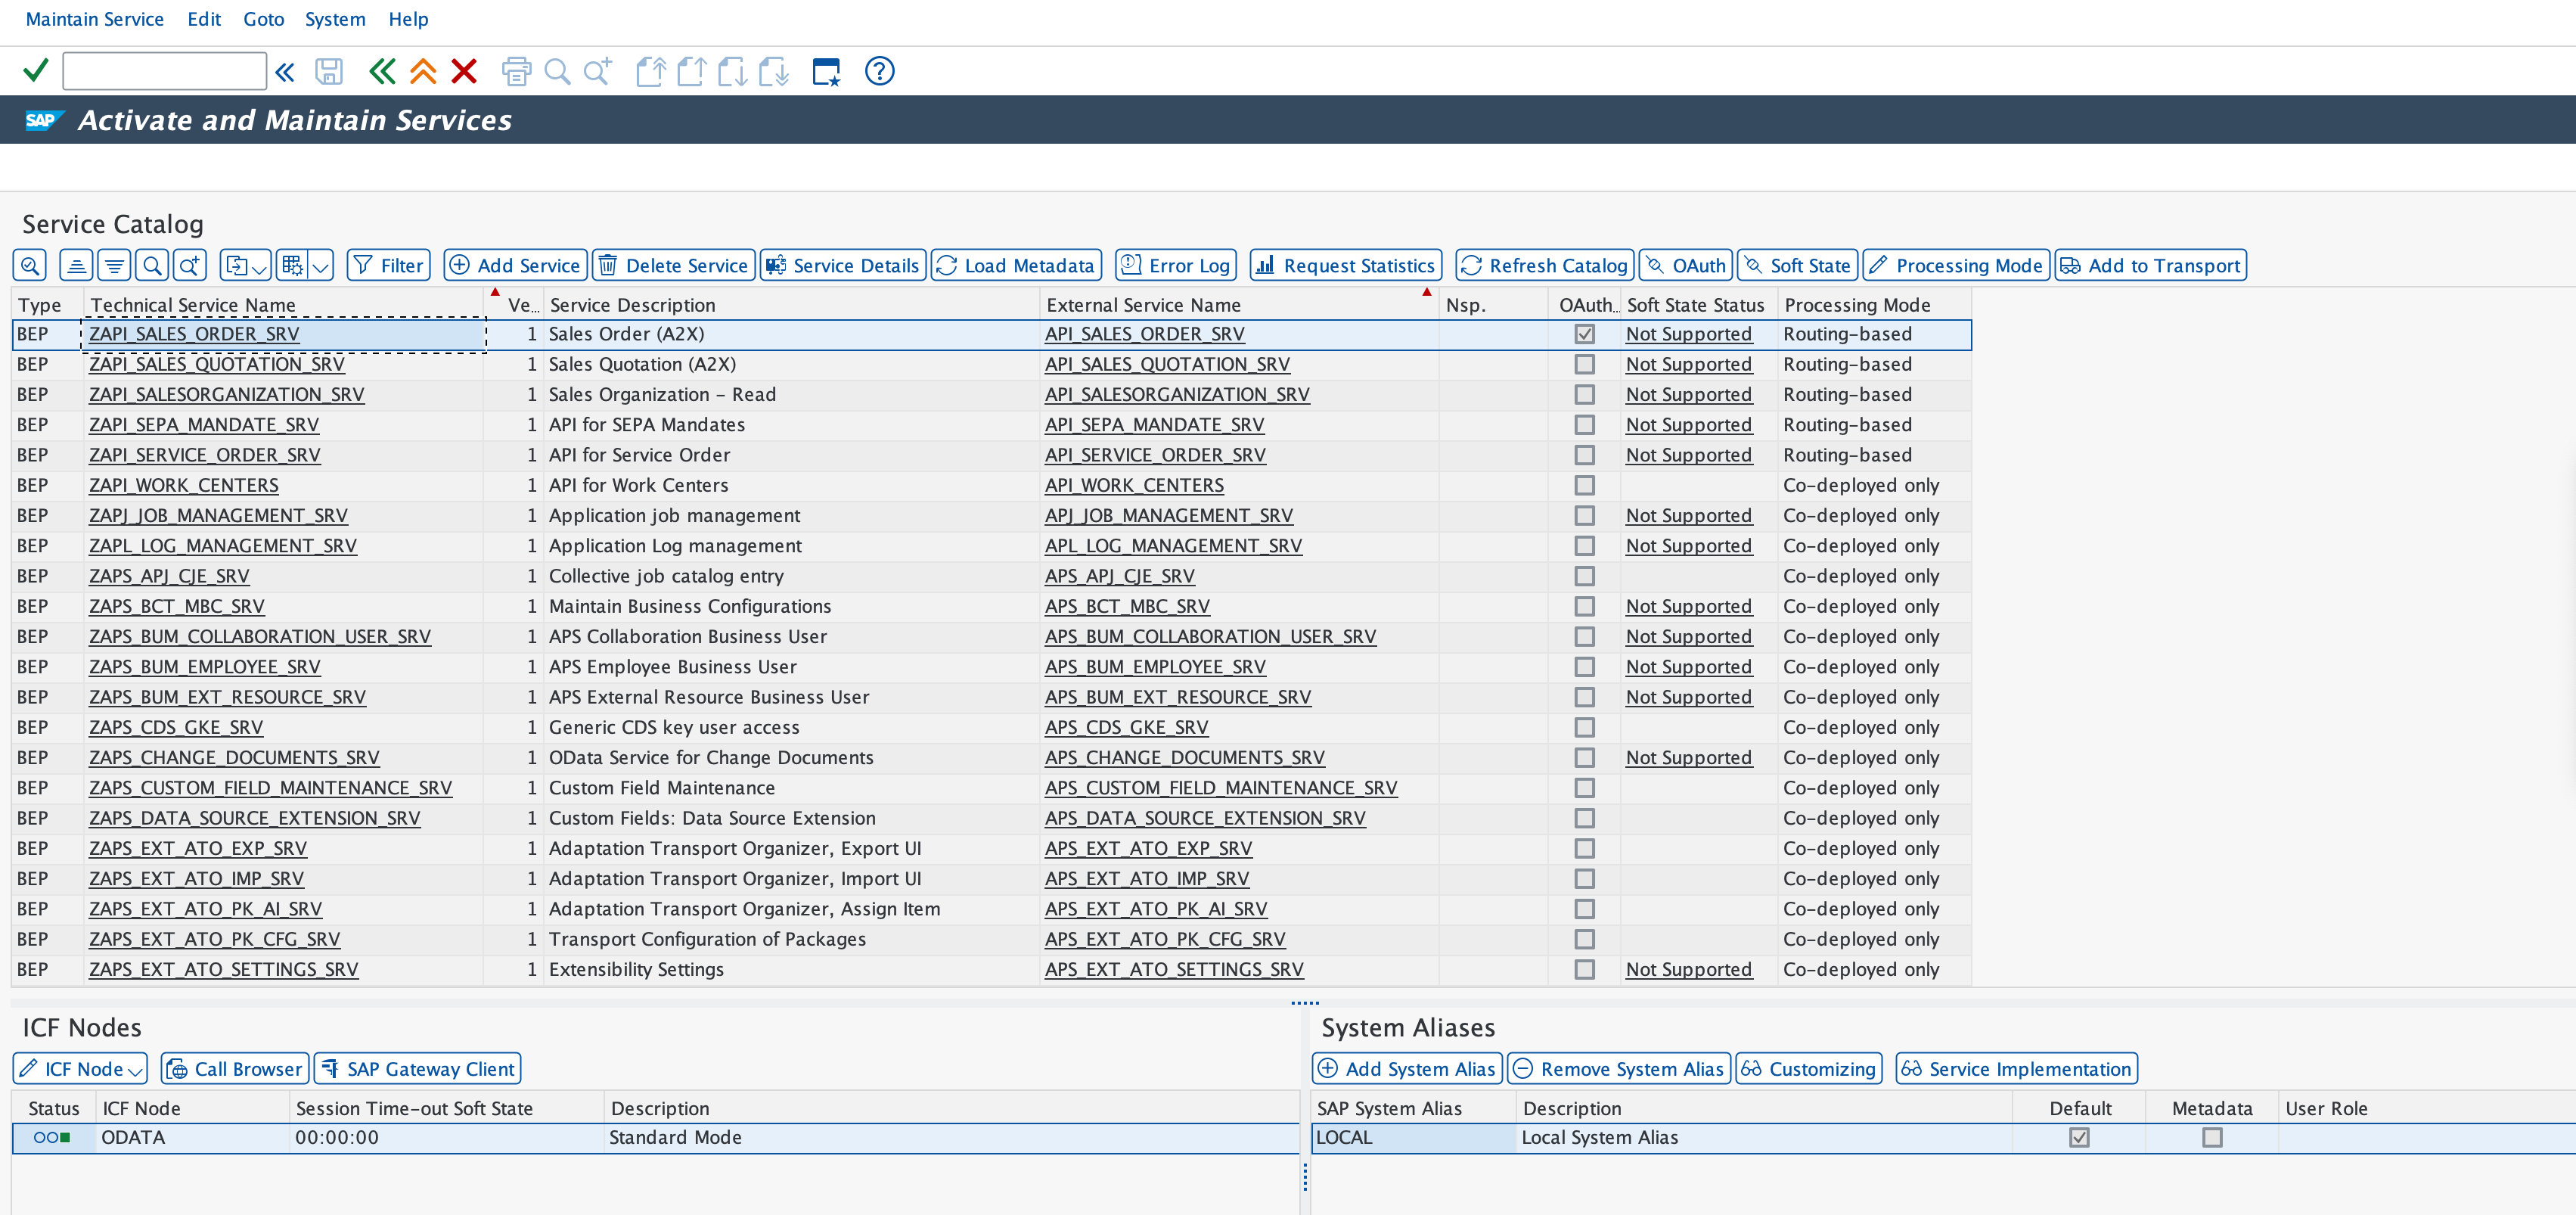Open help via the question mark icon
Viewport: 2576px width, 1215px height.
pyautogui.click(x=878, y=71)
